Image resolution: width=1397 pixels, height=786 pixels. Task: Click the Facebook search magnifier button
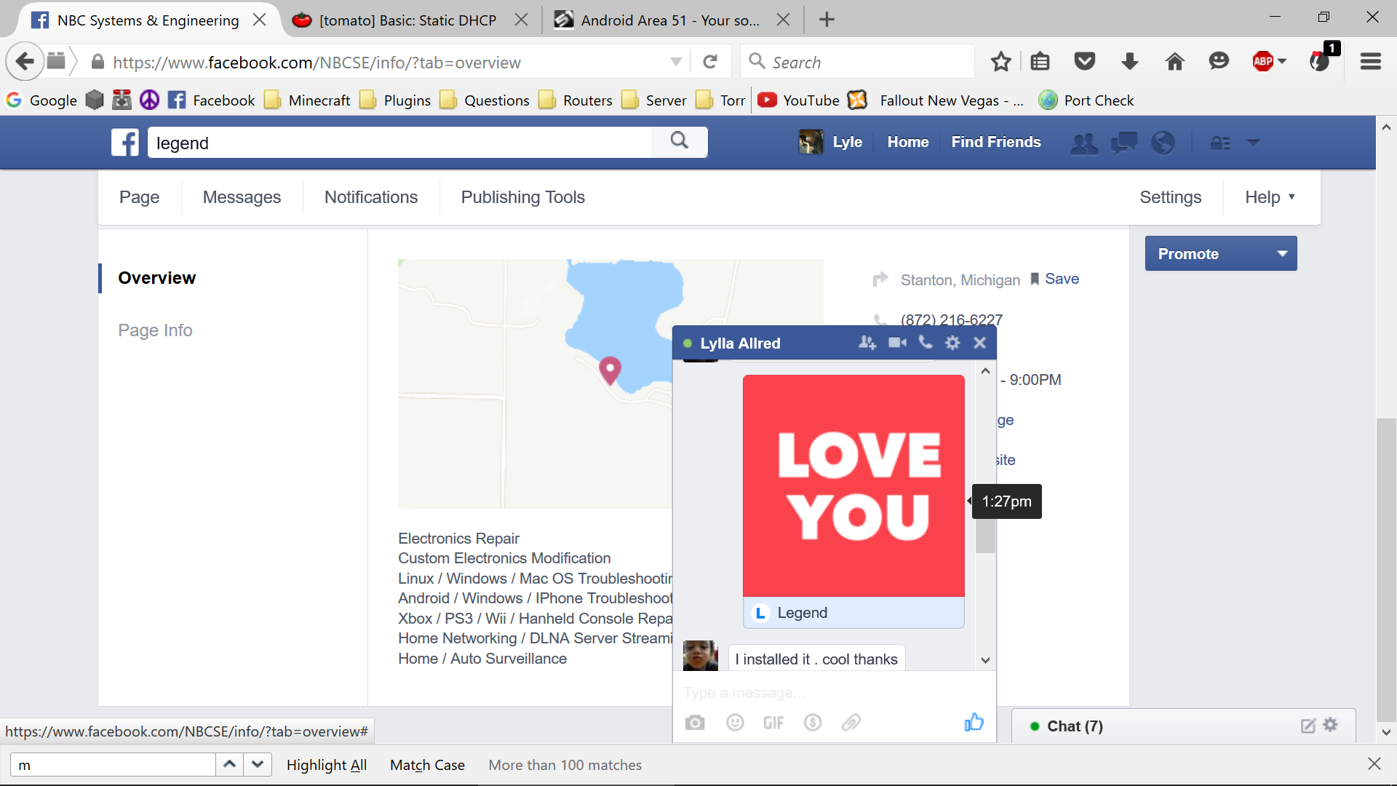coord(679,141)
